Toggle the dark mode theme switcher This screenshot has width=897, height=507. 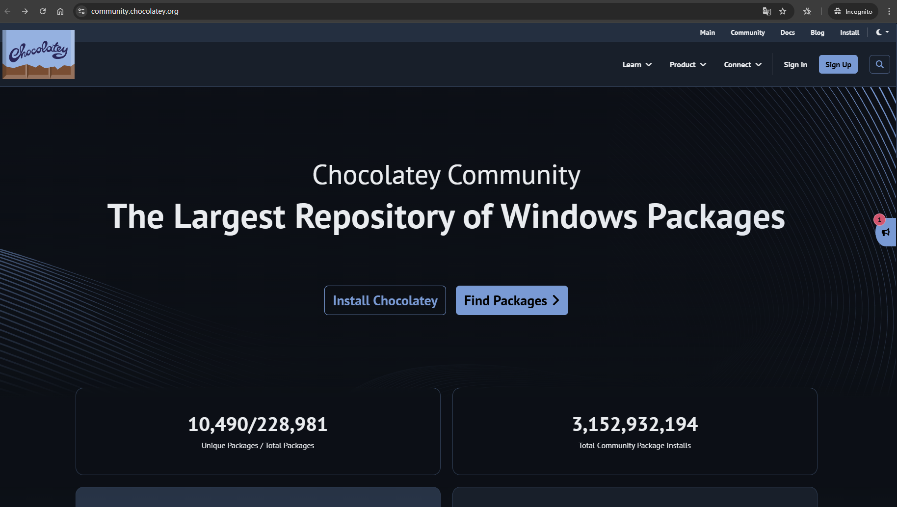point(882,32)
